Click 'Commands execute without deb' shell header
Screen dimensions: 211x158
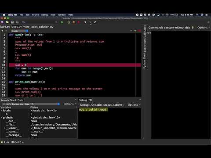point(169,28)
